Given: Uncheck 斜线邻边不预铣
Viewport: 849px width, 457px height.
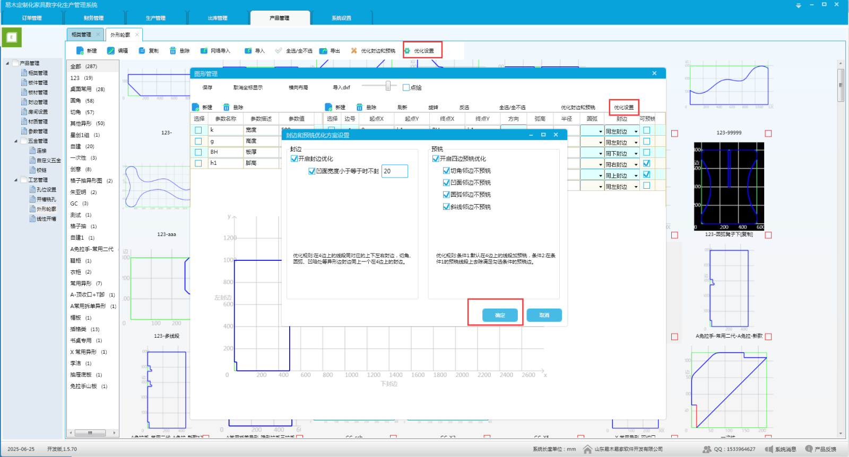Looking at the screenshot, I should coord(446,207).
